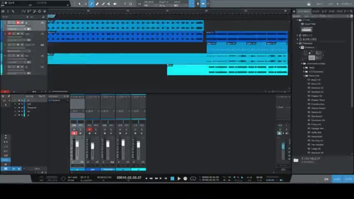Screen dimensions: 354x199
Task: Switch to Loops browser tab
Action: [x=324, y=11]
